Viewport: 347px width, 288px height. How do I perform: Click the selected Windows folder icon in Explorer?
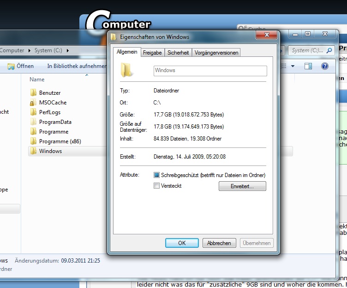33,151
